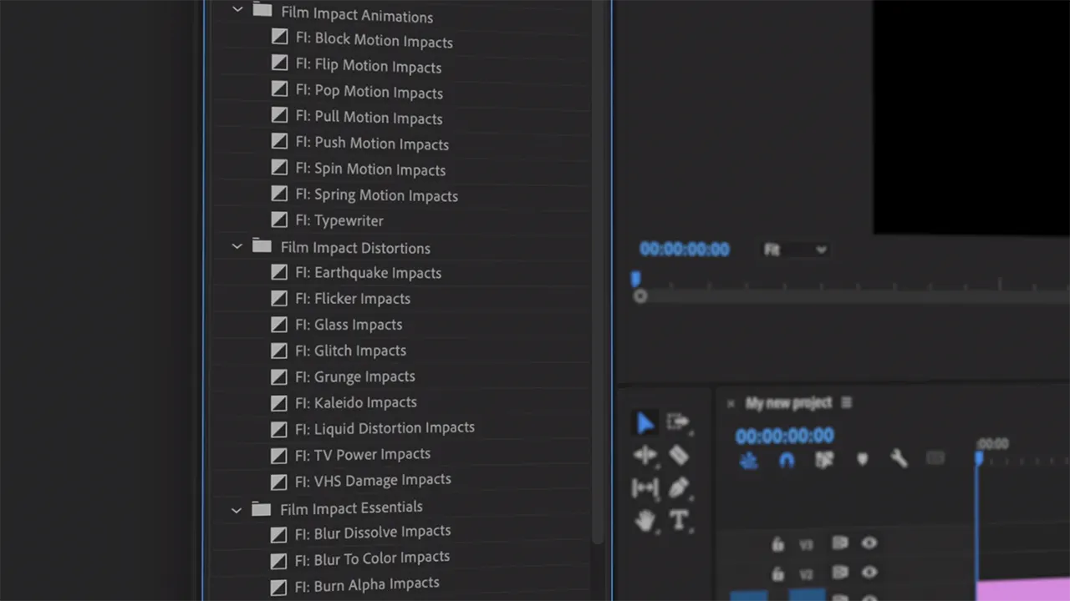Collapse the Film Impact Distortions folder
Viewport: 1070px width, 601px height.
click(237, 246)
